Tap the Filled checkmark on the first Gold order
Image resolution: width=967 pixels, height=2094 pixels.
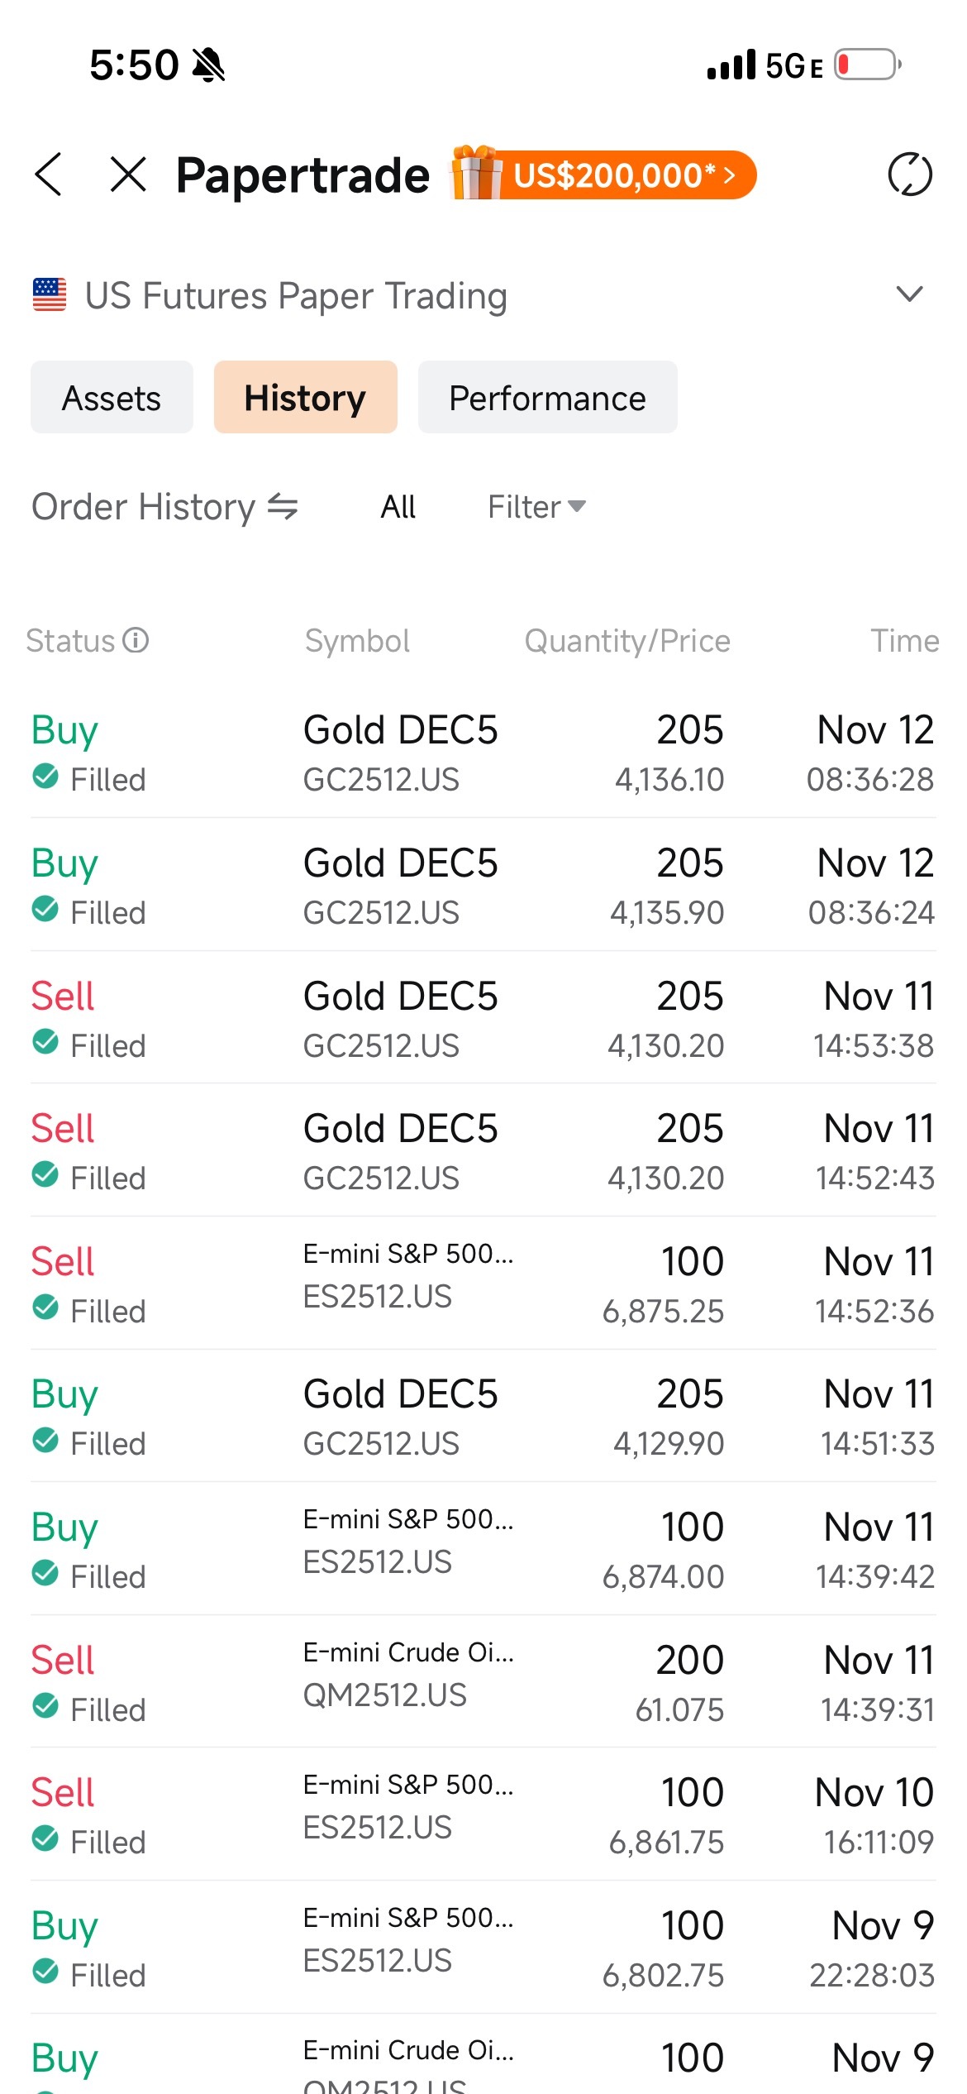(x=45, y=777)
